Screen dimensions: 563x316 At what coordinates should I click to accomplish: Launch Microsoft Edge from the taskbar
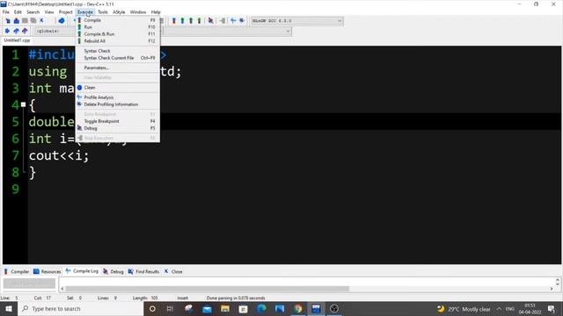point(261,308)
